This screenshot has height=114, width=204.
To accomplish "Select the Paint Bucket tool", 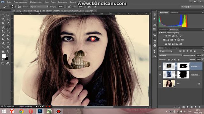I will click(x=8, y=35).
